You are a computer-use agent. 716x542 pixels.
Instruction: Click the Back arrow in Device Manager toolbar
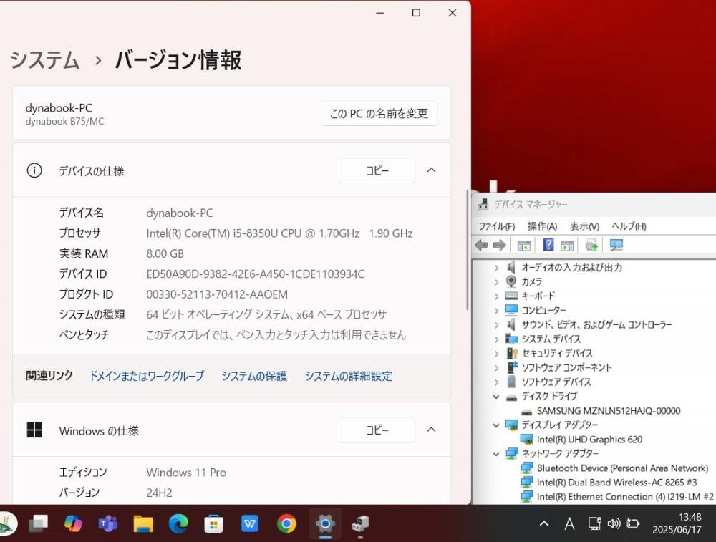481,245
